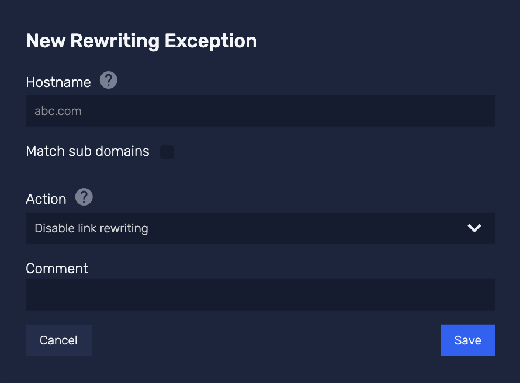The height and width of the screenshot is (383, 520).
Task: Click the circular help badge beside Hostname
Action: point(108,81)
